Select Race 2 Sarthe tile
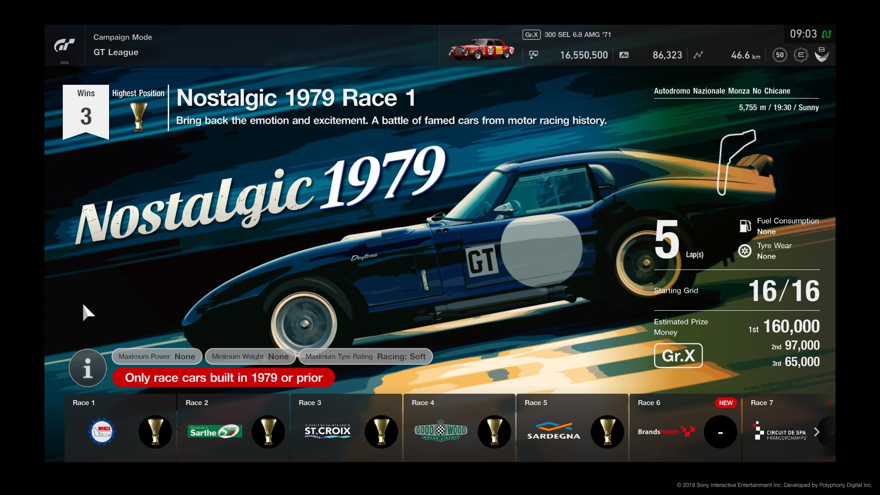 (x=233, y=427)
